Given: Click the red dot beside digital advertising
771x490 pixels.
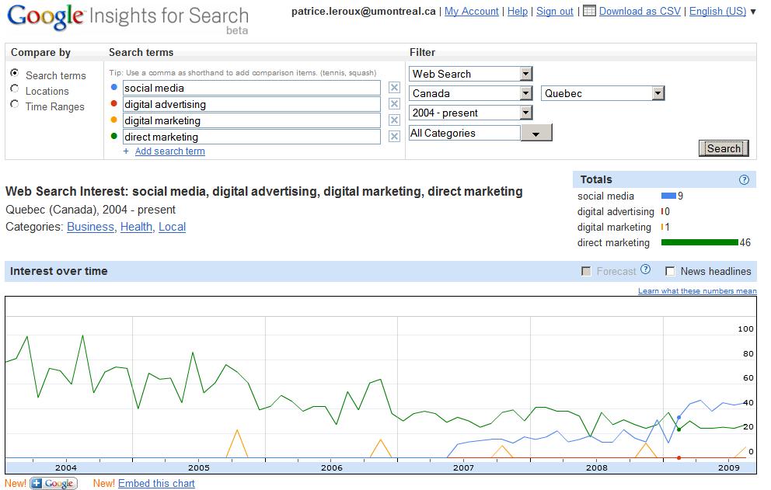Looking at the screenshot, I should tap(114, 103).
